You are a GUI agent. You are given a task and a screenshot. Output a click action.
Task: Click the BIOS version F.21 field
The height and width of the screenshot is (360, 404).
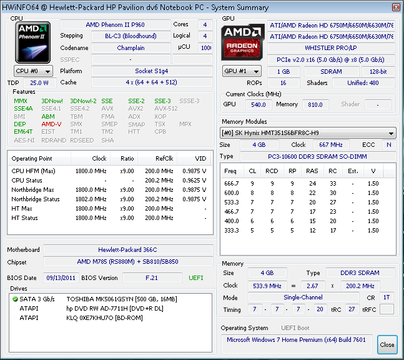(152, 277)
